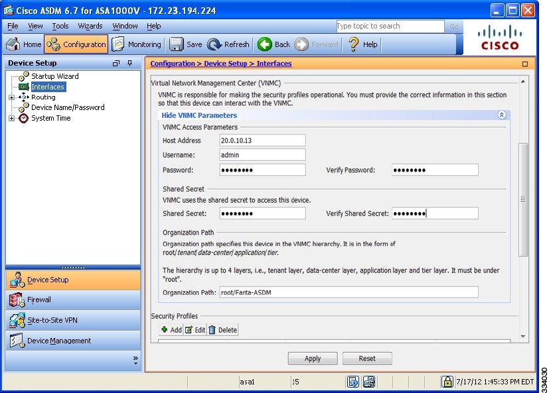Click the lock icon in status bar
This screenshot has width=549, height=393.
(x=447, y=382)
